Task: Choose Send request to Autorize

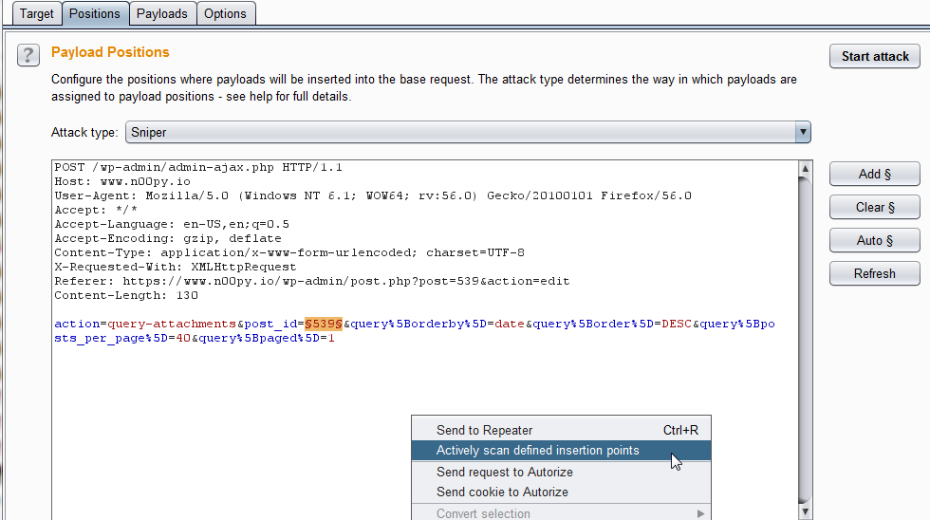Action: (x=561, y=472)
